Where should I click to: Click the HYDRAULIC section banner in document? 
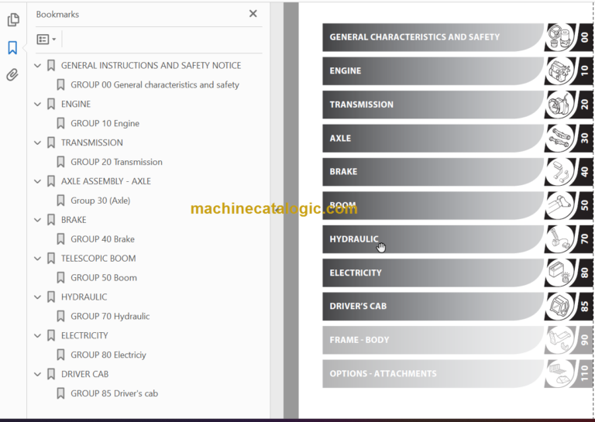pos(433,239)
